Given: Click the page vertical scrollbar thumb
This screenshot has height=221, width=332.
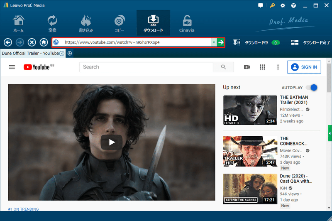Looking at the screenshot, I should (x=329, y=78).
